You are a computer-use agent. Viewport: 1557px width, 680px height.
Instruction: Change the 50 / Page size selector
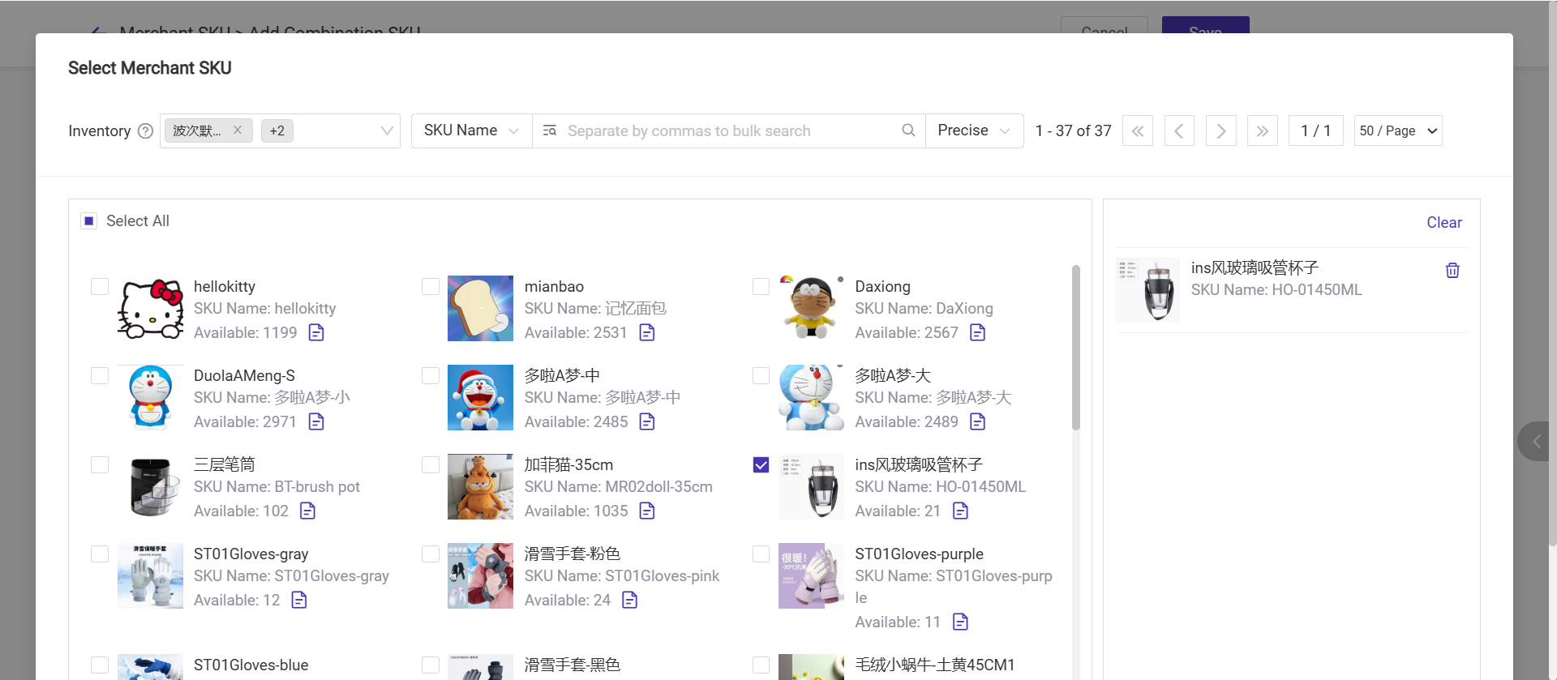coord(1397,131)
